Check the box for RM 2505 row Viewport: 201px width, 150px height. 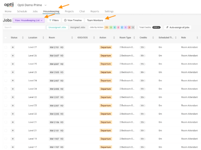[6, 72]
